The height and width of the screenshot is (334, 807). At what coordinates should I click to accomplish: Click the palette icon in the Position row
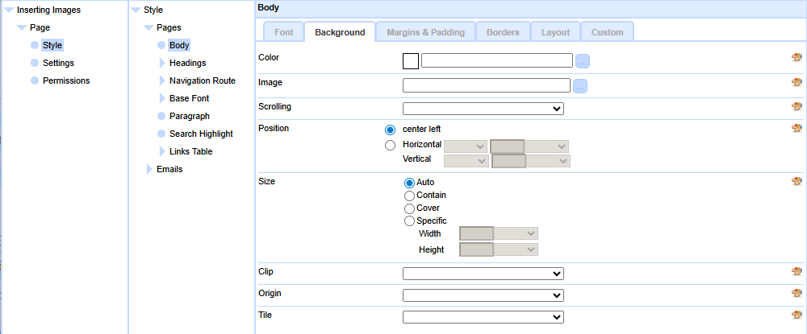797,128
